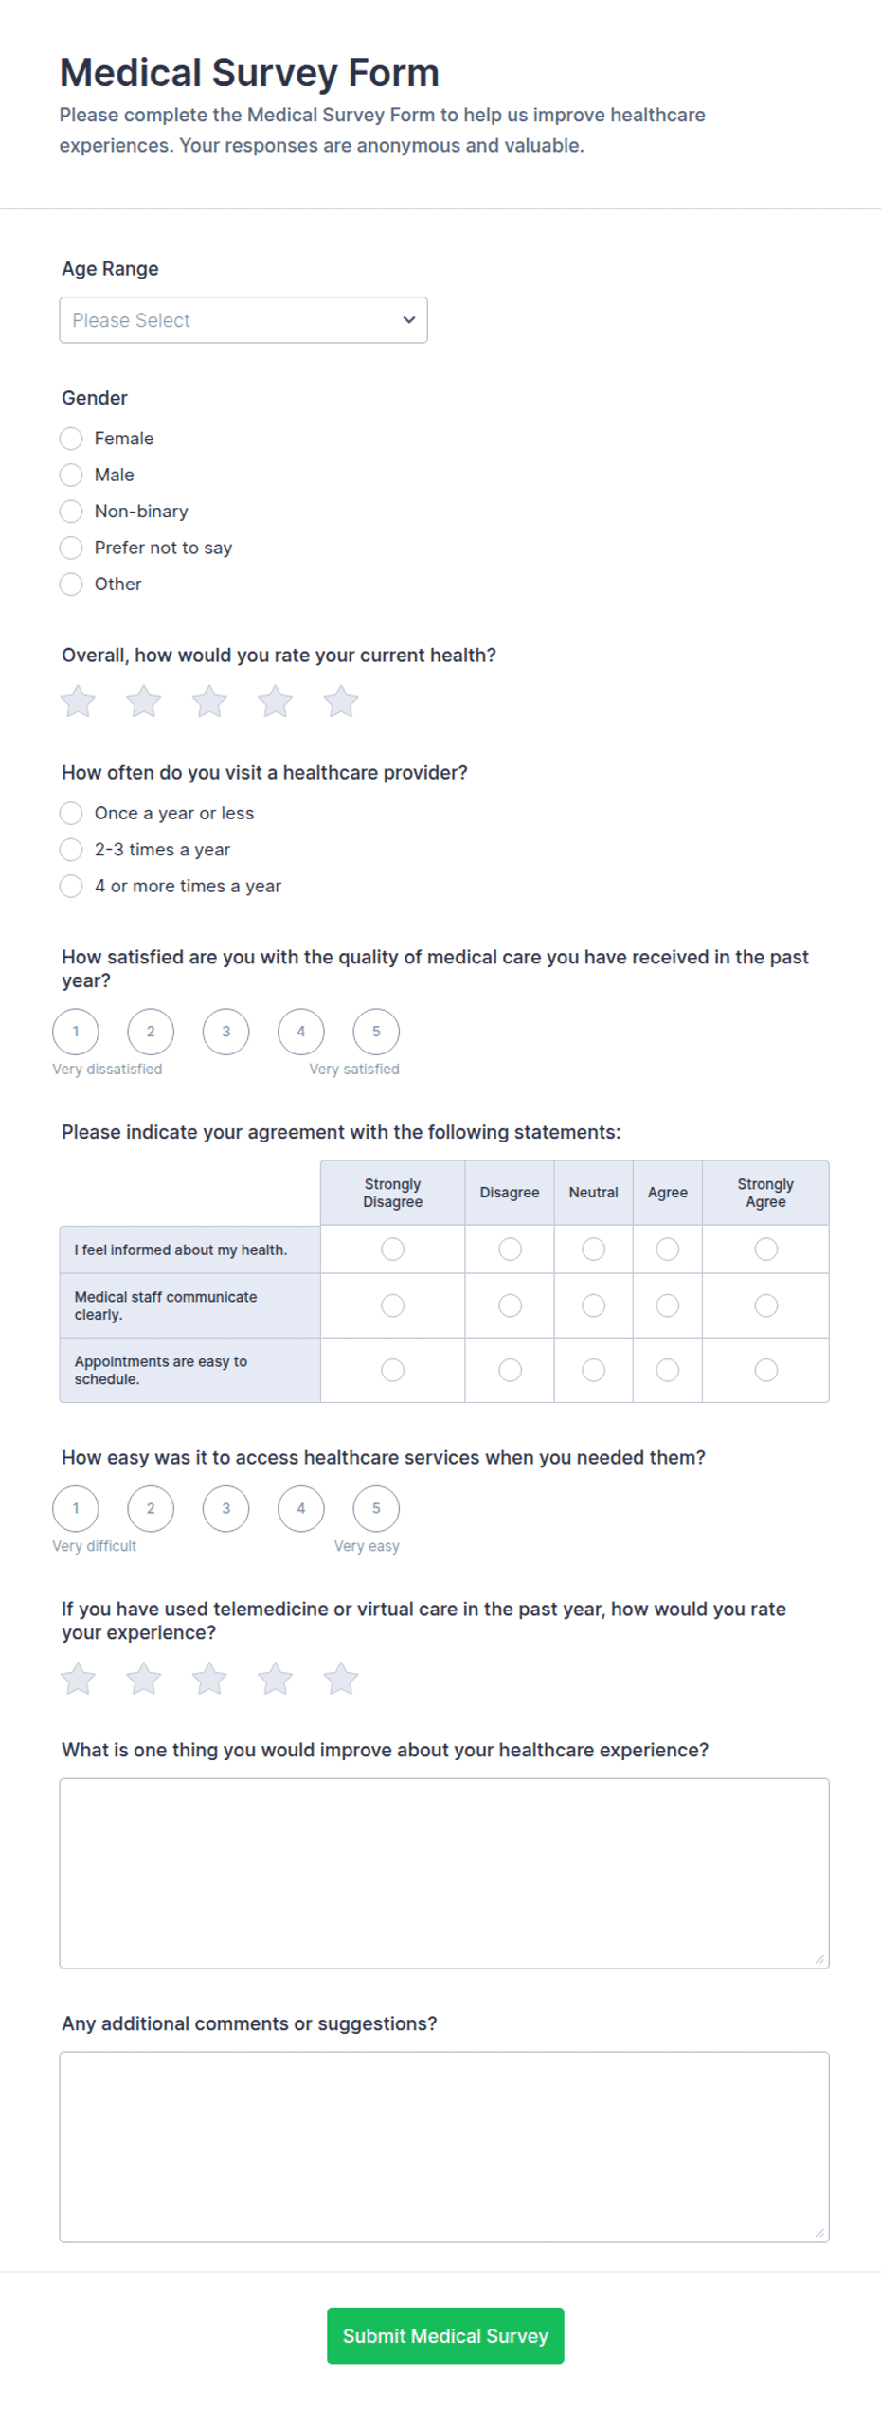Viewport: 881px width, 2410px height.
Task: Click the healthcare improvement text area
Action: [444, 1873]
